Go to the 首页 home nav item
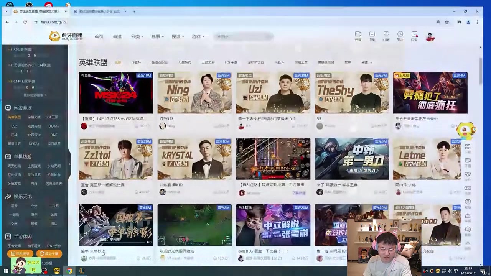 [x=99, y=36]
